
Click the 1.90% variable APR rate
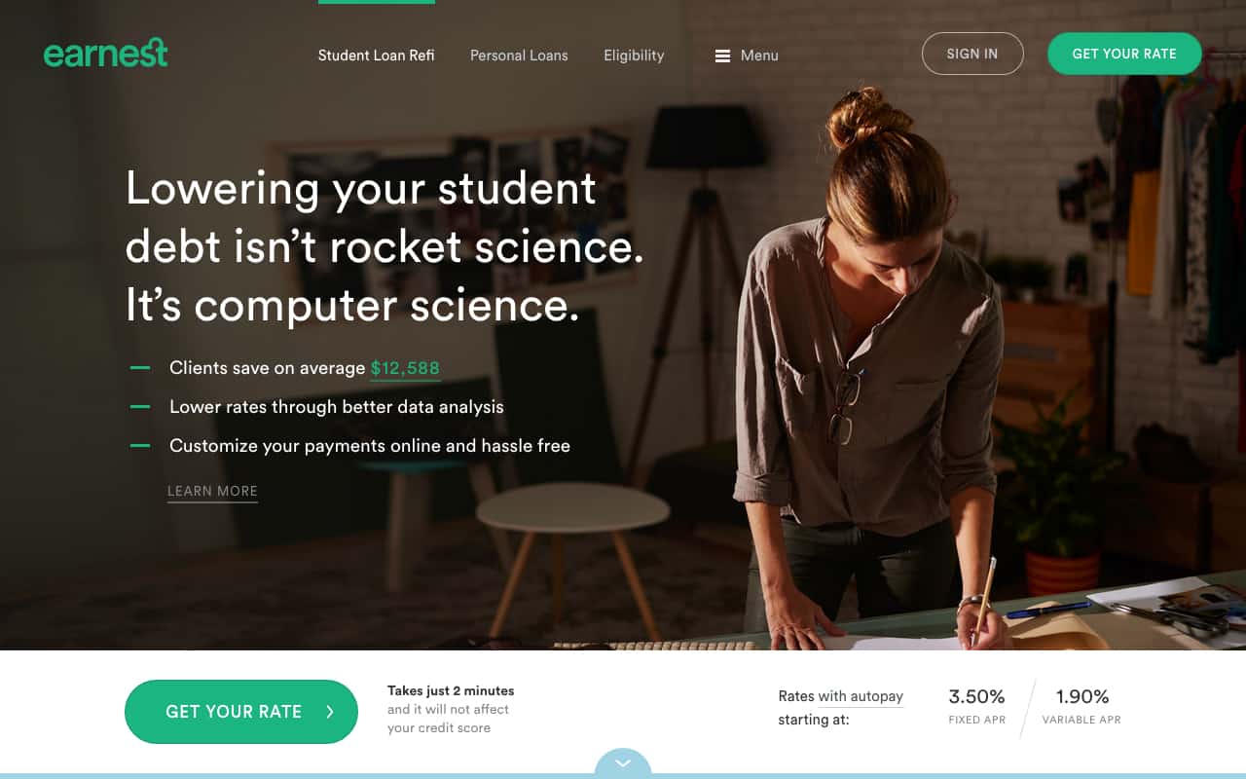point(1082,696)
